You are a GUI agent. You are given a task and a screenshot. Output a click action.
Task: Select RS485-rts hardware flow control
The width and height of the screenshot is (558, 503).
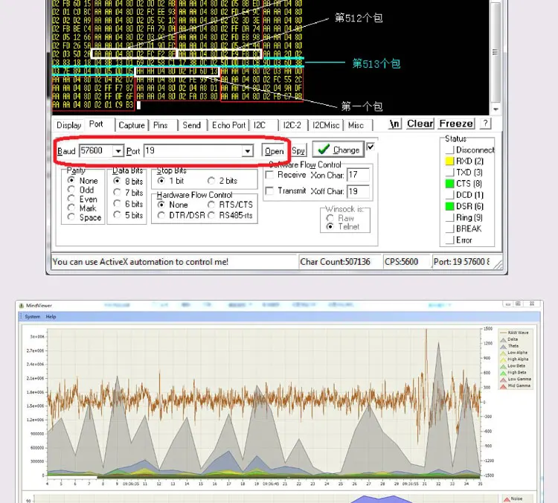tap(230, 215)
